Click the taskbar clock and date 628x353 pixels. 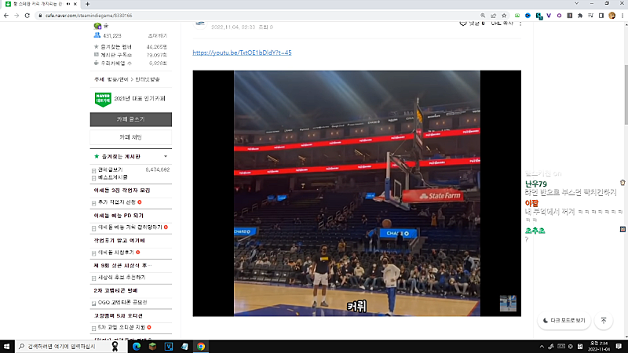coord(600,347)
